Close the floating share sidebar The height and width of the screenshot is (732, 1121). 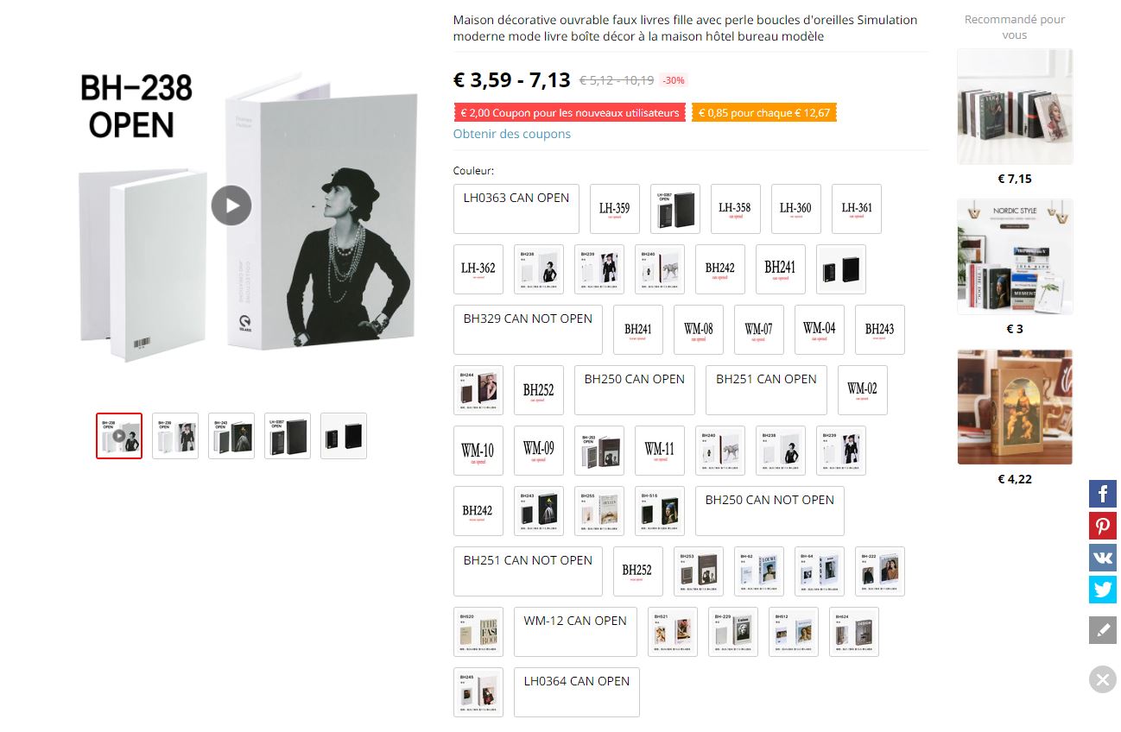(x=1103, y=679)
